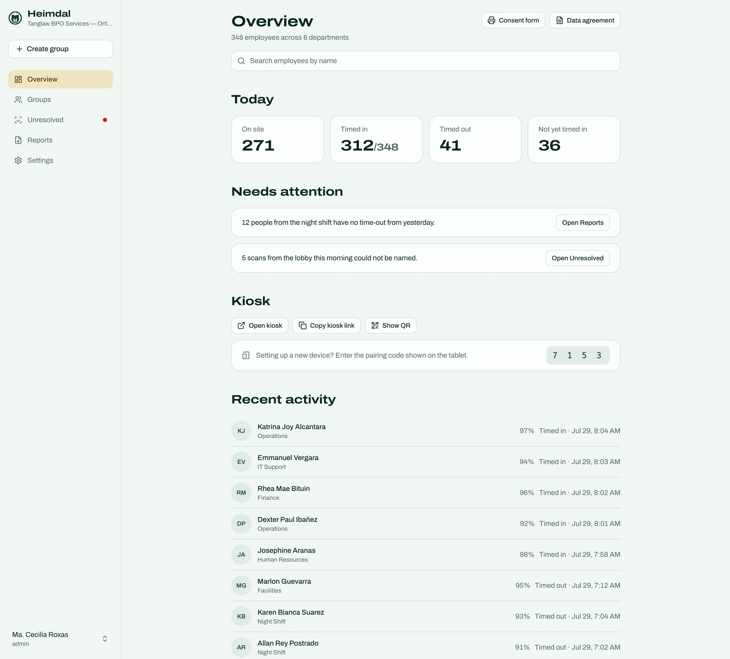Select Dexter Paul Ibañez's name
Screen dimensions: 730x659
pos(287,520)
